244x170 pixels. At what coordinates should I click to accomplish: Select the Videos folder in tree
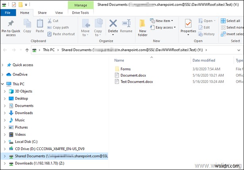click(20, 134)
